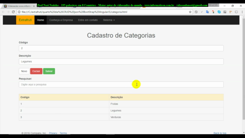Click the Novo button
The width and height of the screenshot is (245, 138).
click(x=24, y=71)
